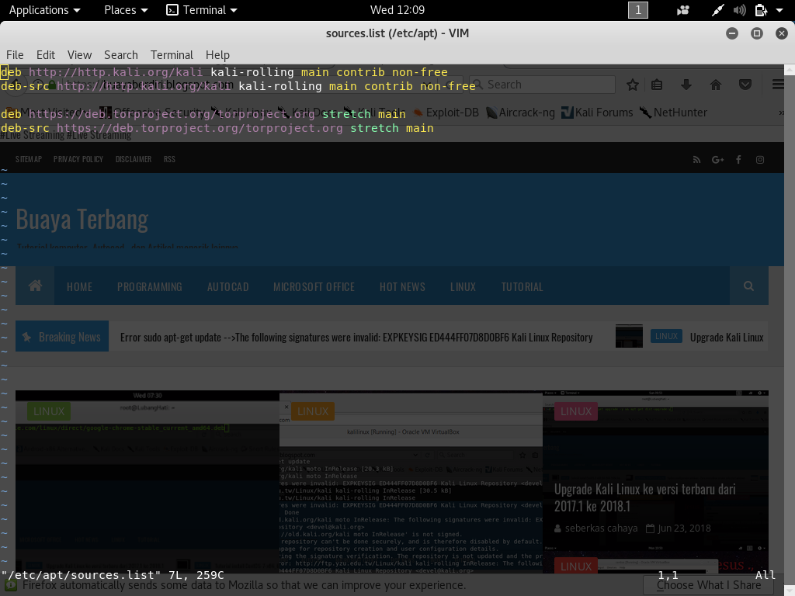Image resolution: width=795 pixels, height=596 pixels.
Task: Click the 'deb http://http.kali.org/kali' line
Action: 224,72
